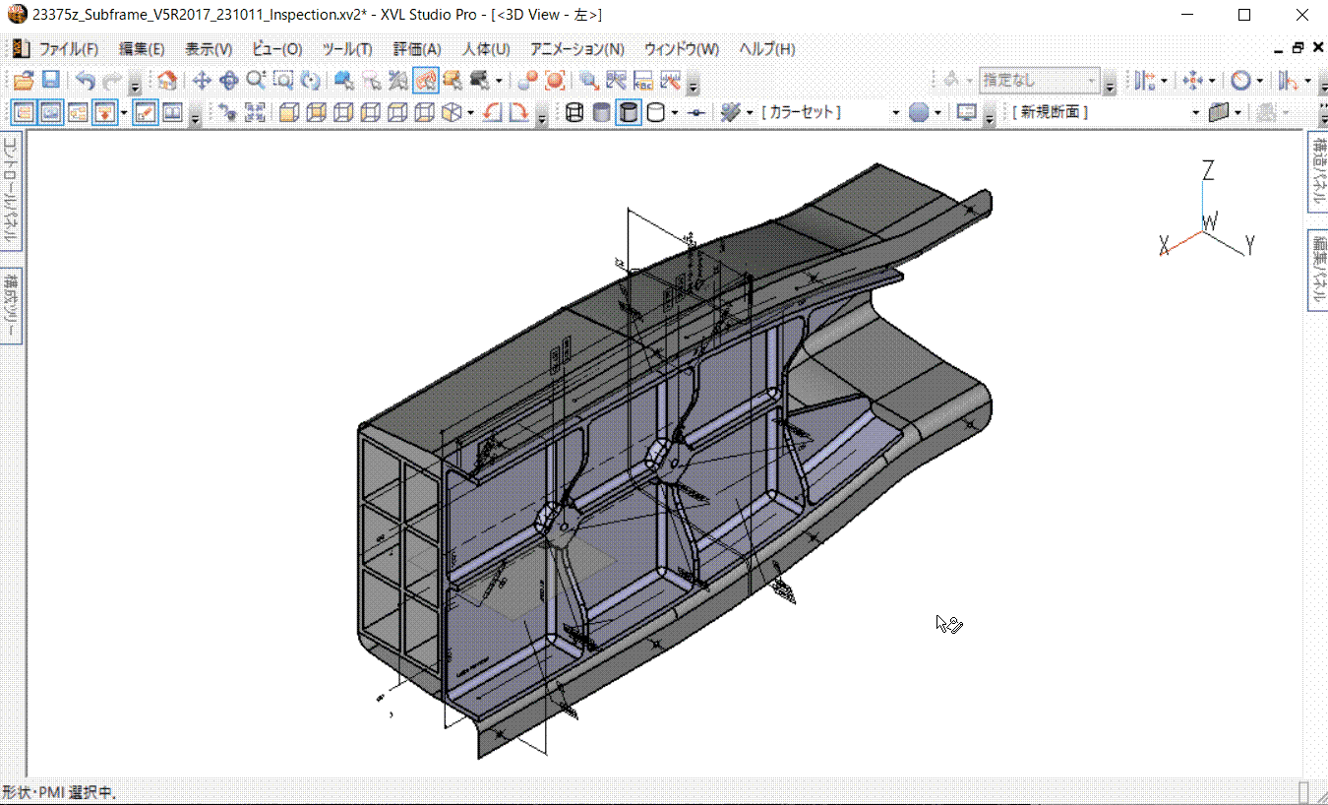Toggle wireframe cylinder display mode
The image size is (1328, 805).
[x=574, y=113]
